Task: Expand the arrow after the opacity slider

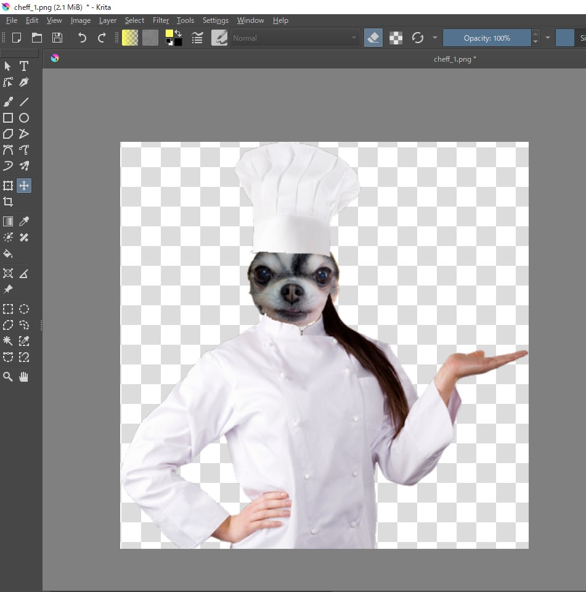Action: point(548,38)
